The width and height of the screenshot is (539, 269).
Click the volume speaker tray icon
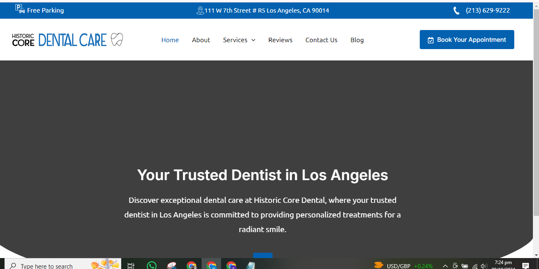point(483,266)
